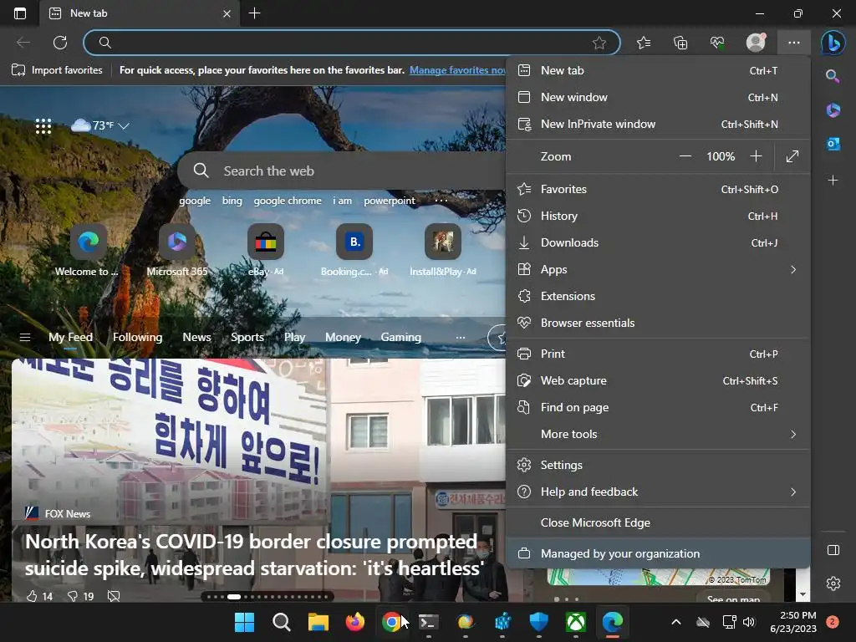Show hidden system tray icons
The width and height of the screenshot is (856, 642).
[x=675, y=622]
